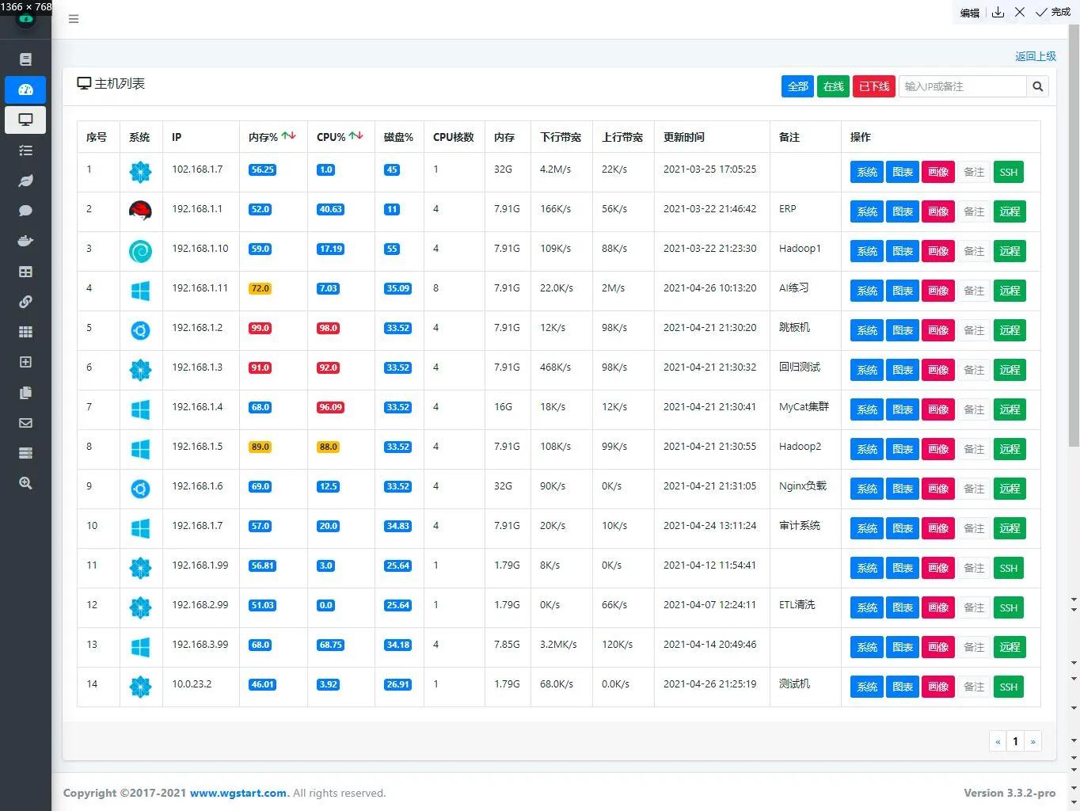Open the log book icon at sidebar top
Image resolution: width=1080 pixels, height=811 pixels.
(25, 59)
